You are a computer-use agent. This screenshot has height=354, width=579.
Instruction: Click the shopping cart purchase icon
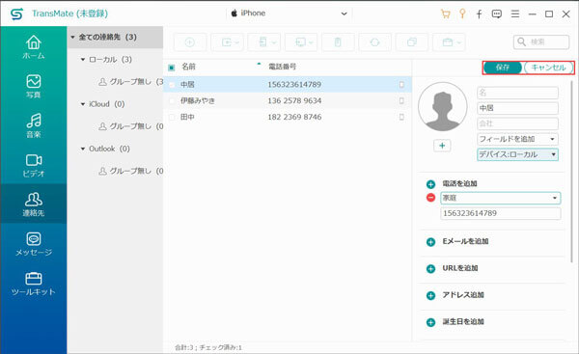pos(445,14)
